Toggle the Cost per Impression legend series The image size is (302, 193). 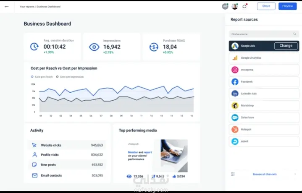[x=70, y=77]
